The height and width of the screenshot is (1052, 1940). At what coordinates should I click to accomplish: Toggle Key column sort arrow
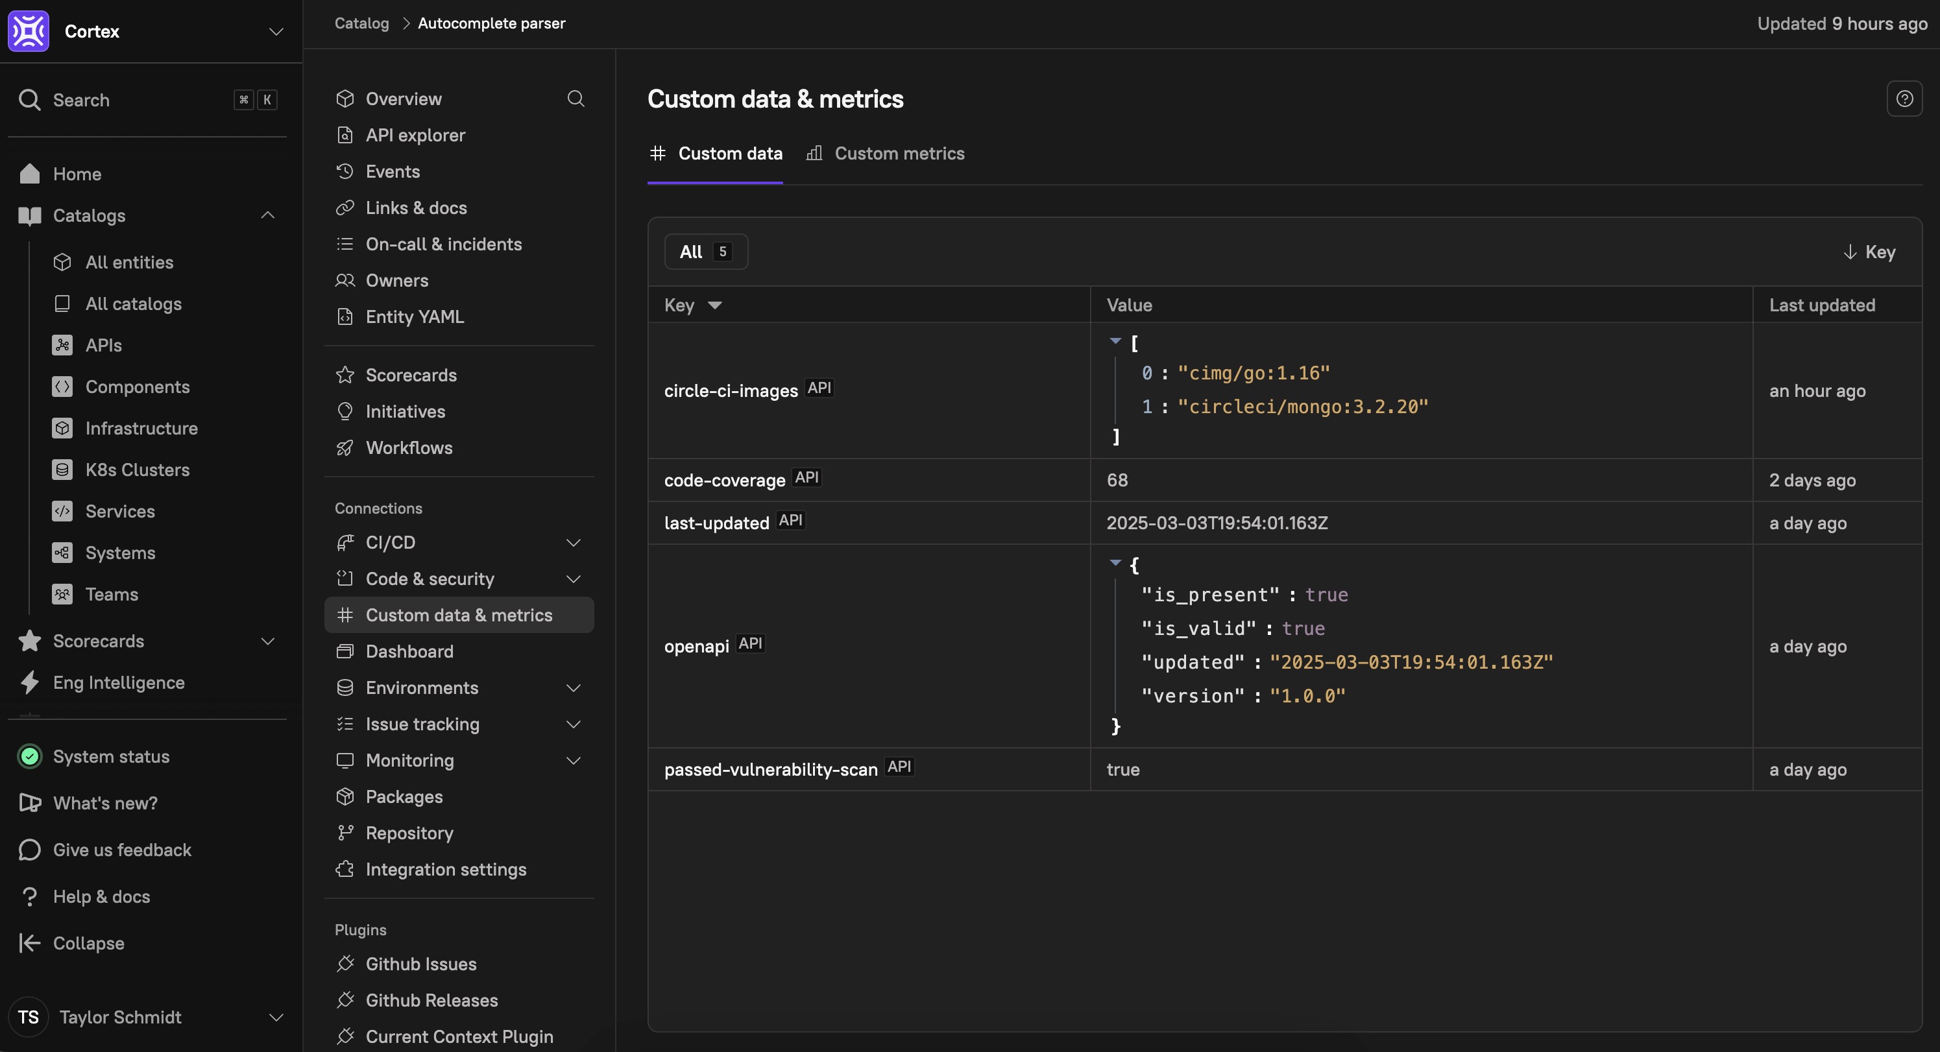point(714,305)
